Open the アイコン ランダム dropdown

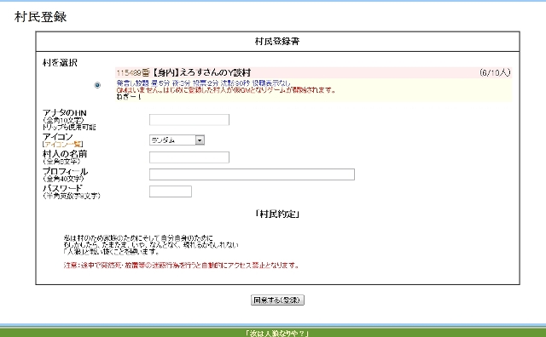click(x=177, y=140)
